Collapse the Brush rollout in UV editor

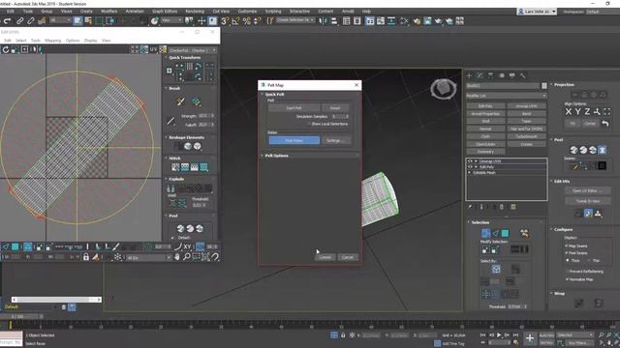(174, 88)
